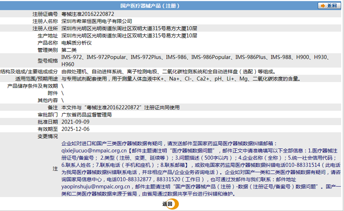Select the value 广东省药品监督管理局

click(87, 115)
